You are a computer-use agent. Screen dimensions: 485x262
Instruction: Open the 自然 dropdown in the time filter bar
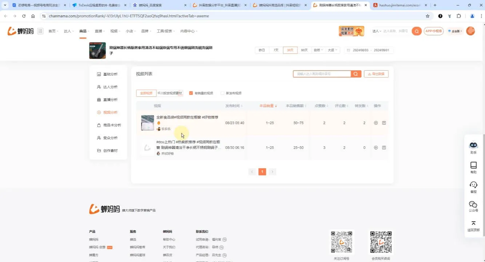pos(318,50)
